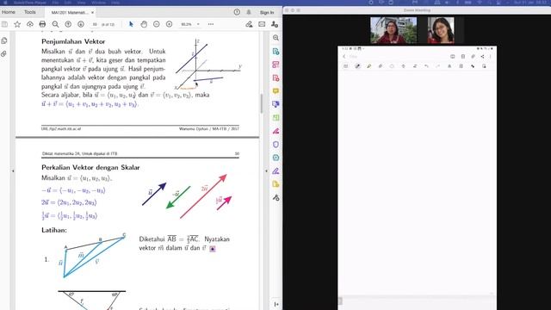
Task: Click the find text magnifier icon in toolbar
Action: (x=55, y=24)
